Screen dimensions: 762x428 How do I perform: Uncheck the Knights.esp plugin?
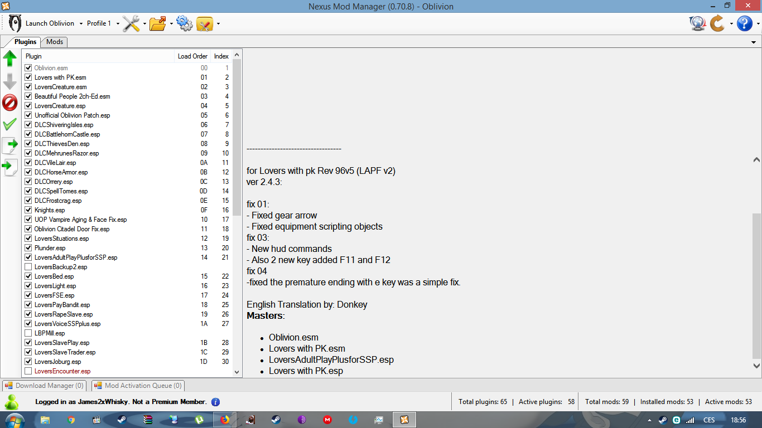tap(28, 210)
